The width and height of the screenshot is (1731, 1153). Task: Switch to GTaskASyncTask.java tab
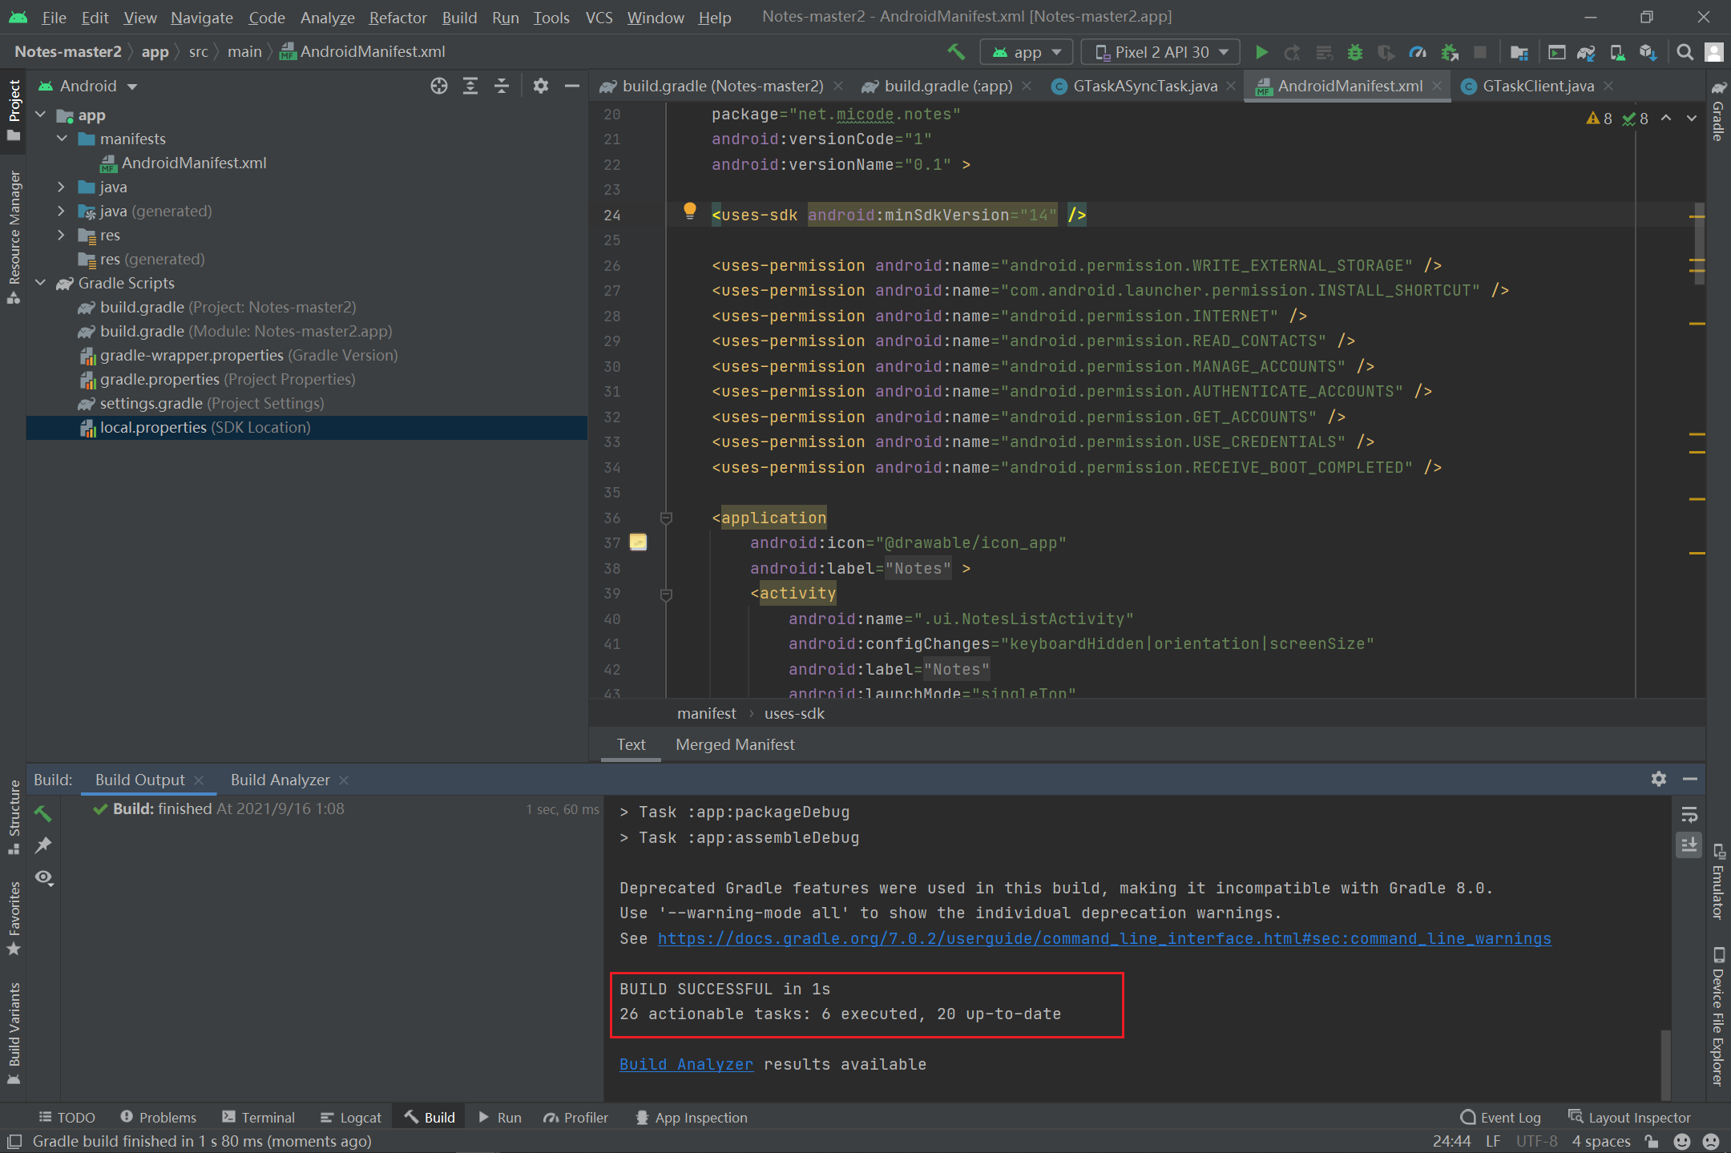1144,86
